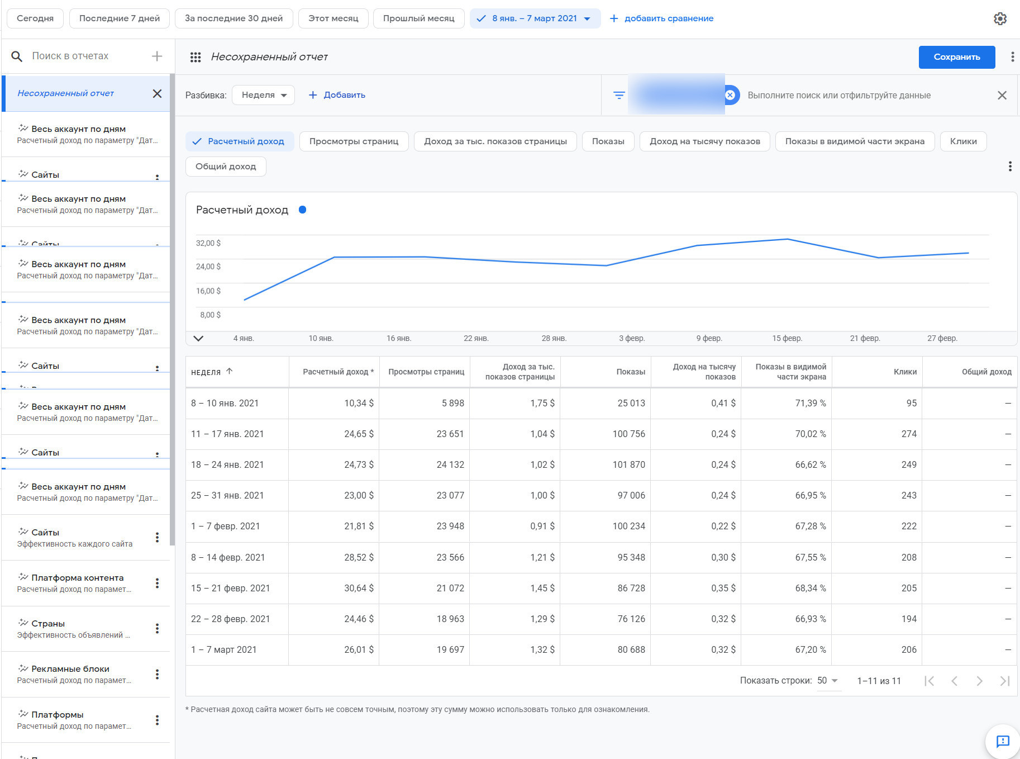Select the Последние 7 дней date tab
The height and width of the screenshot is (759, 1020).
coord(120,18)
